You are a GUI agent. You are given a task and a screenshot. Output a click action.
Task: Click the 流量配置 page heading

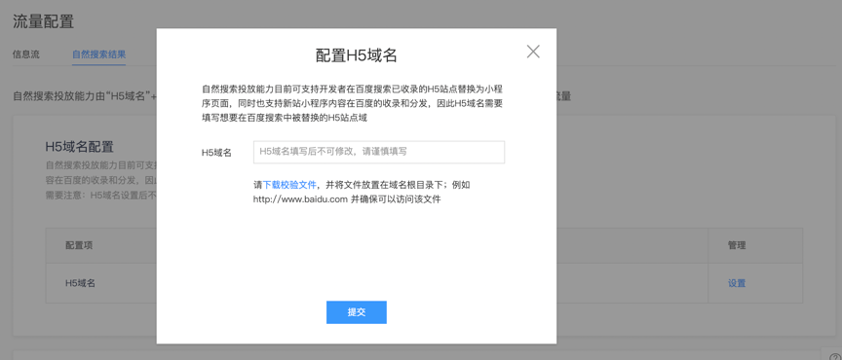(x=43, y=21)
